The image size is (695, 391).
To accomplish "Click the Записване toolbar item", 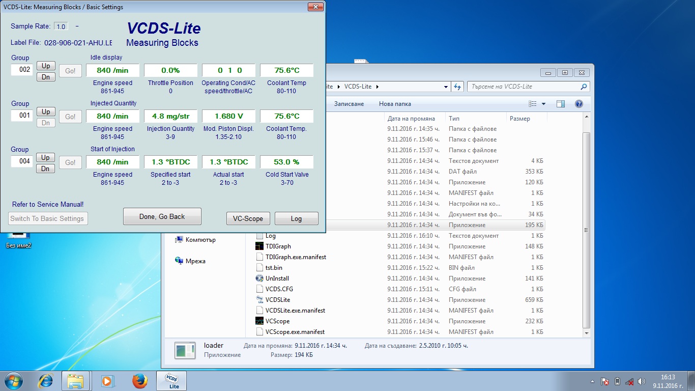I will coord(349,104).
